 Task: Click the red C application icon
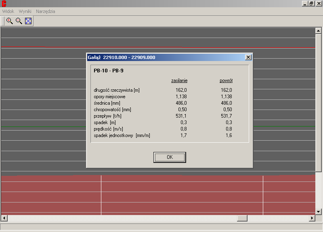pyautogui.click(x=4, y=4)
